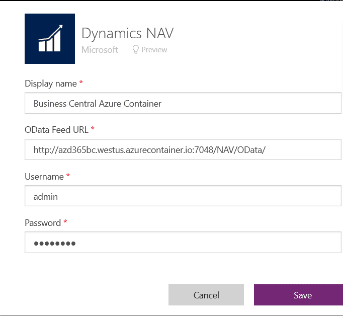This screenshot has width=343, height=316.
Task: Click the Dynamics NAV chart logo icon
Action: 50,39
